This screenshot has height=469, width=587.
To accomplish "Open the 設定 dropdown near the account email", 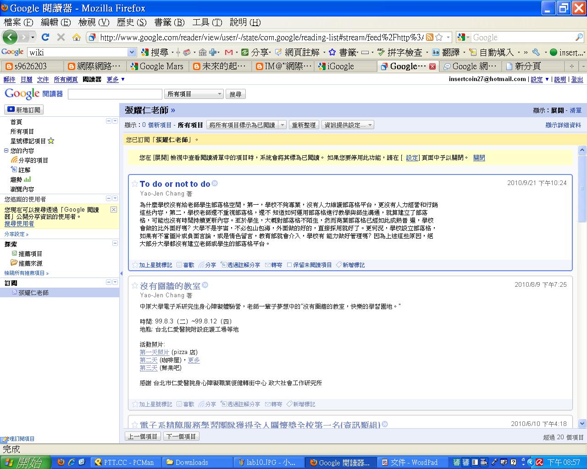I will pyautogui.click(x=540, y=79).
